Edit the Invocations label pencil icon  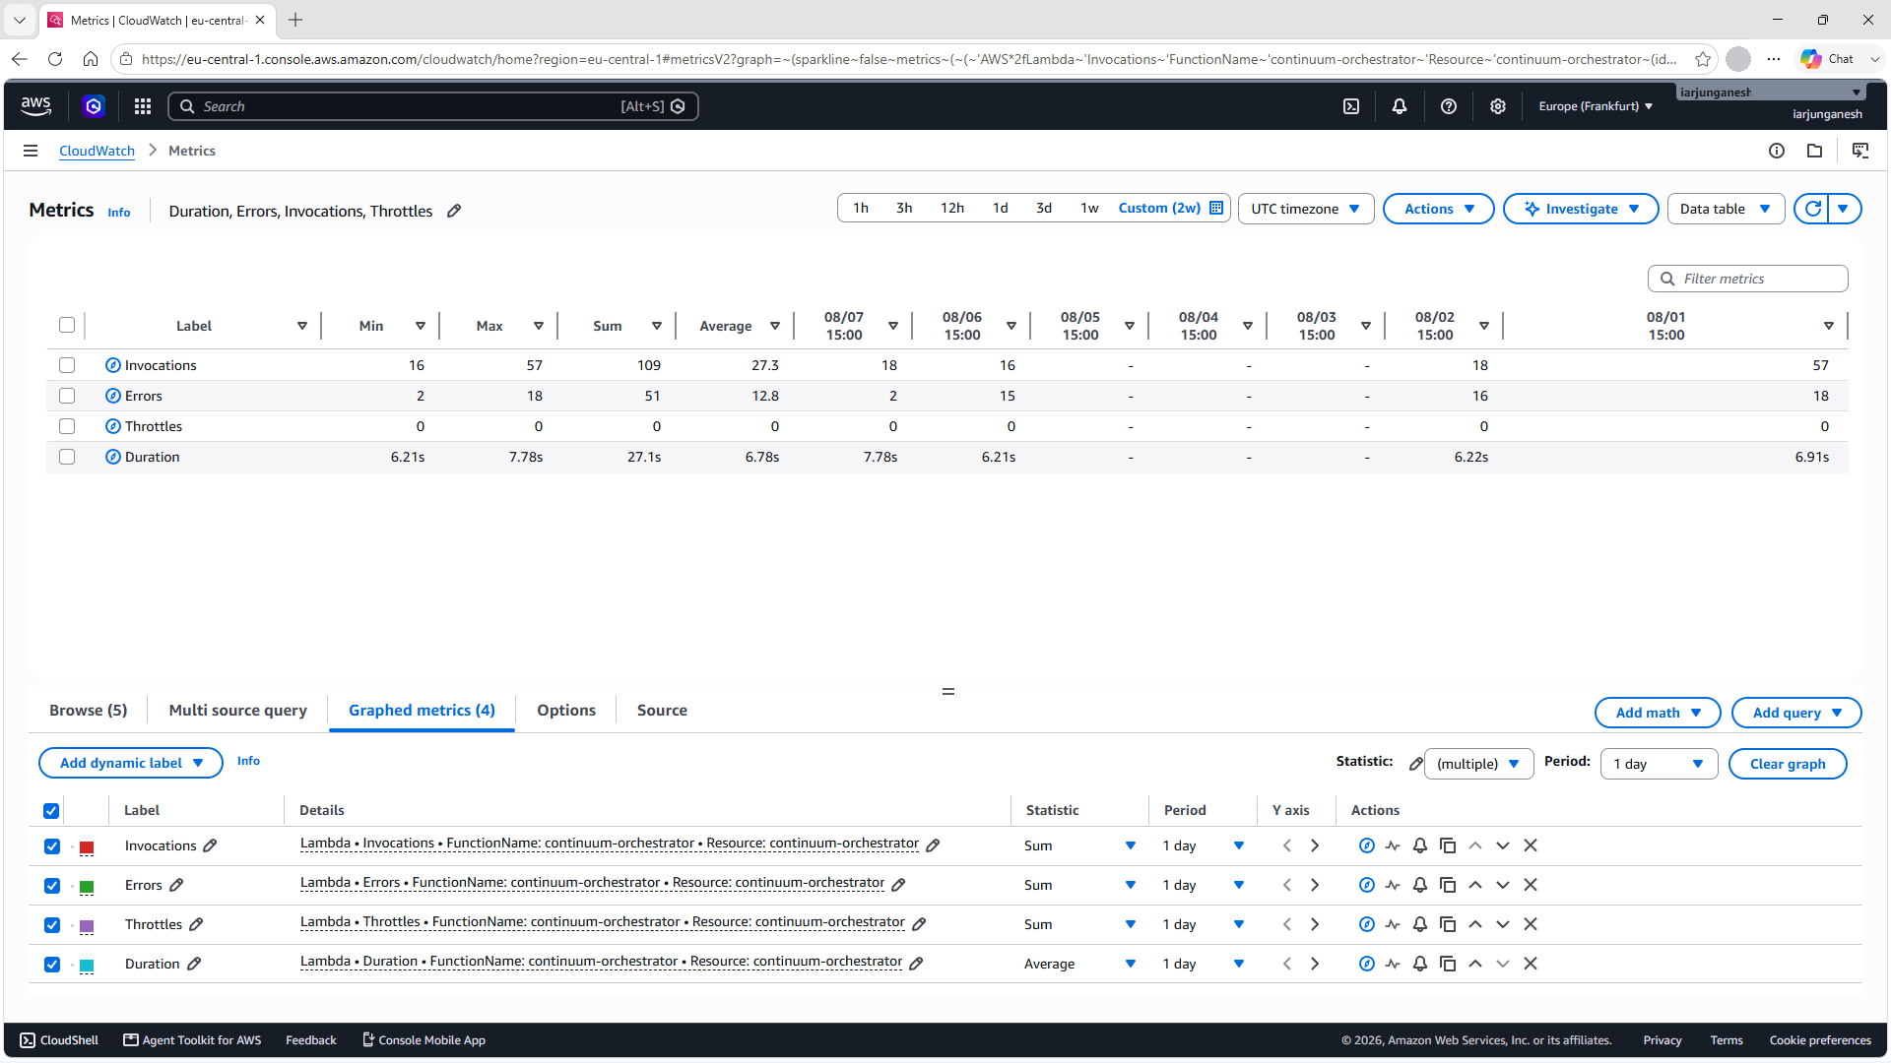click(x=210, y=845)
